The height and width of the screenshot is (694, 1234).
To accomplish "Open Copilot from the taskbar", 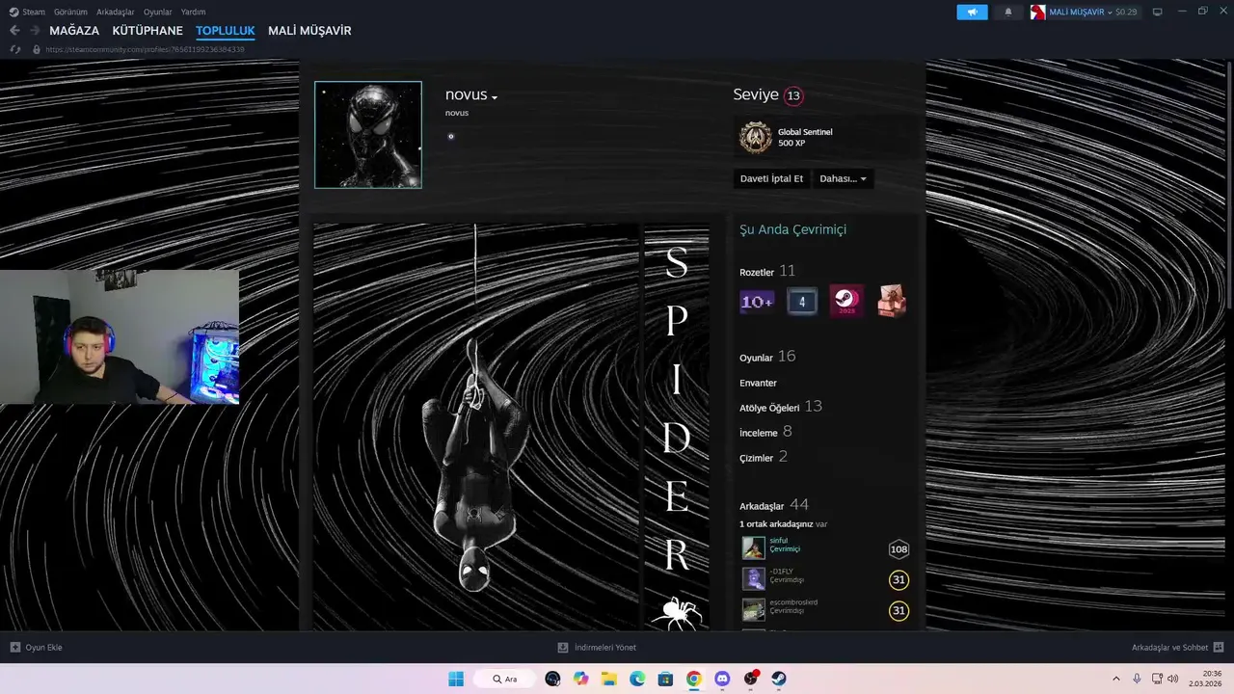I will 580,679.
